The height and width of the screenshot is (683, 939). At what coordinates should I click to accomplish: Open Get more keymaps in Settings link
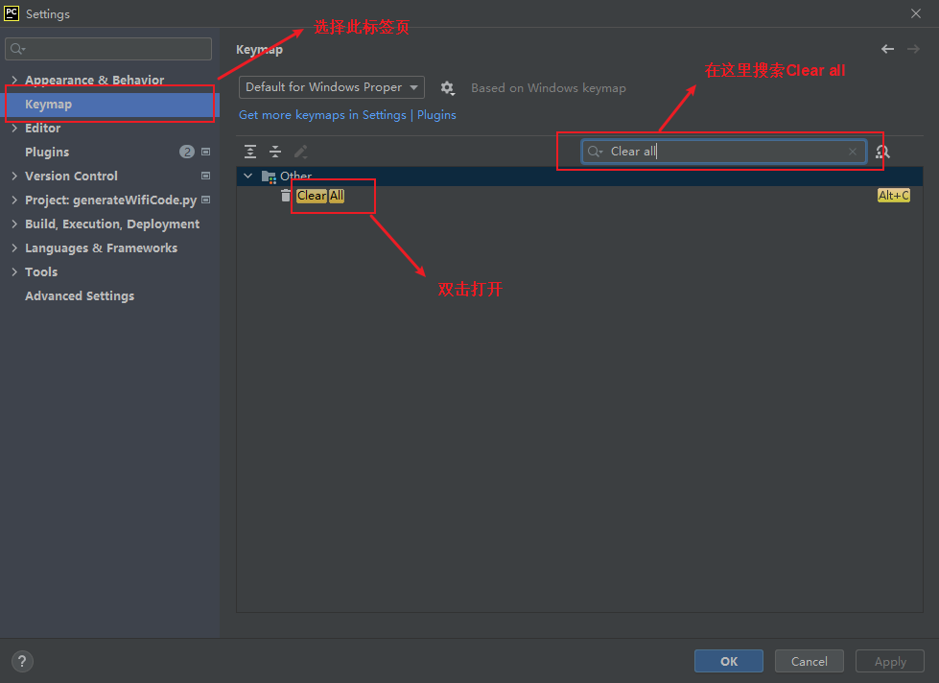point(323,114)
